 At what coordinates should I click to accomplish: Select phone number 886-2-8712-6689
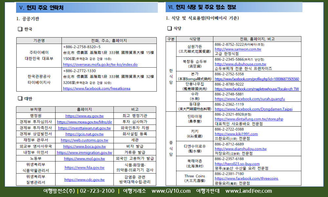(229, 144)
